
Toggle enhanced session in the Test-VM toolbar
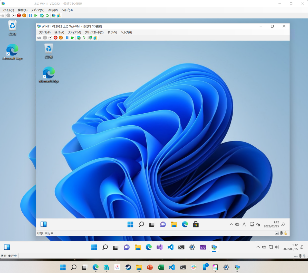[90, 38]
